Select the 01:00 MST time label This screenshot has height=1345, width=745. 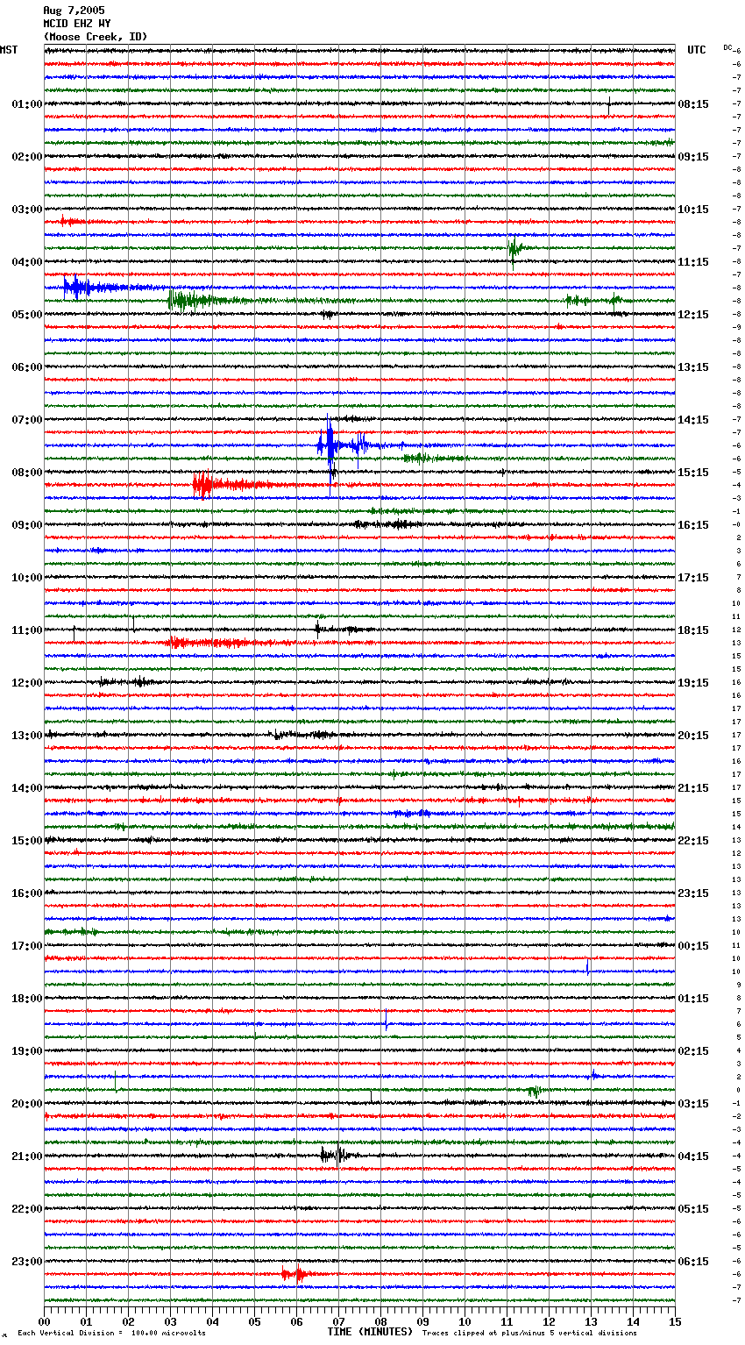point(27,104)
